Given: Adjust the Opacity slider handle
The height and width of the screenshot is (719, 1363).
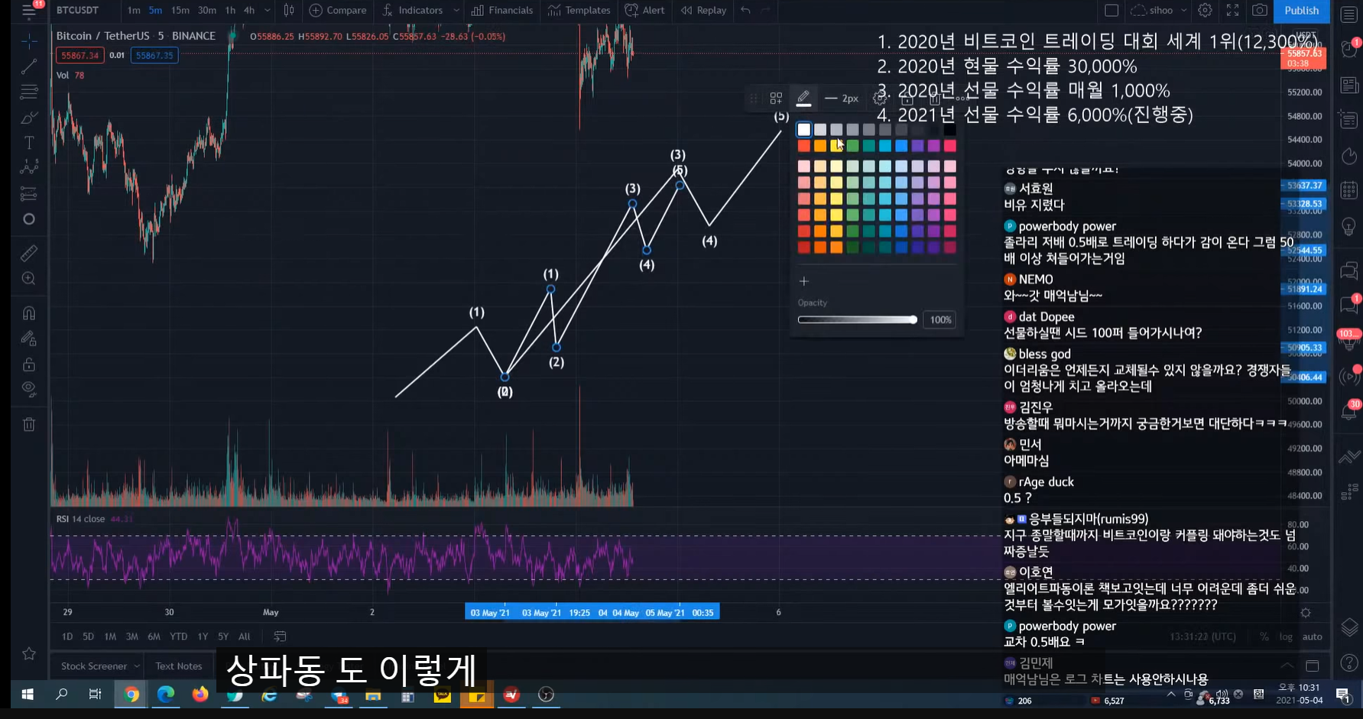Looking at the screenshot, I should coord(913,319).
